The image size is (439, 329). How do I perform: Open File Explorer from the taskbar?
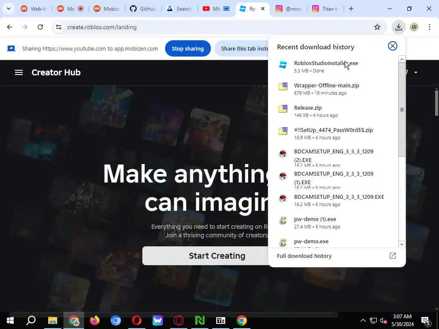[52, 320]
